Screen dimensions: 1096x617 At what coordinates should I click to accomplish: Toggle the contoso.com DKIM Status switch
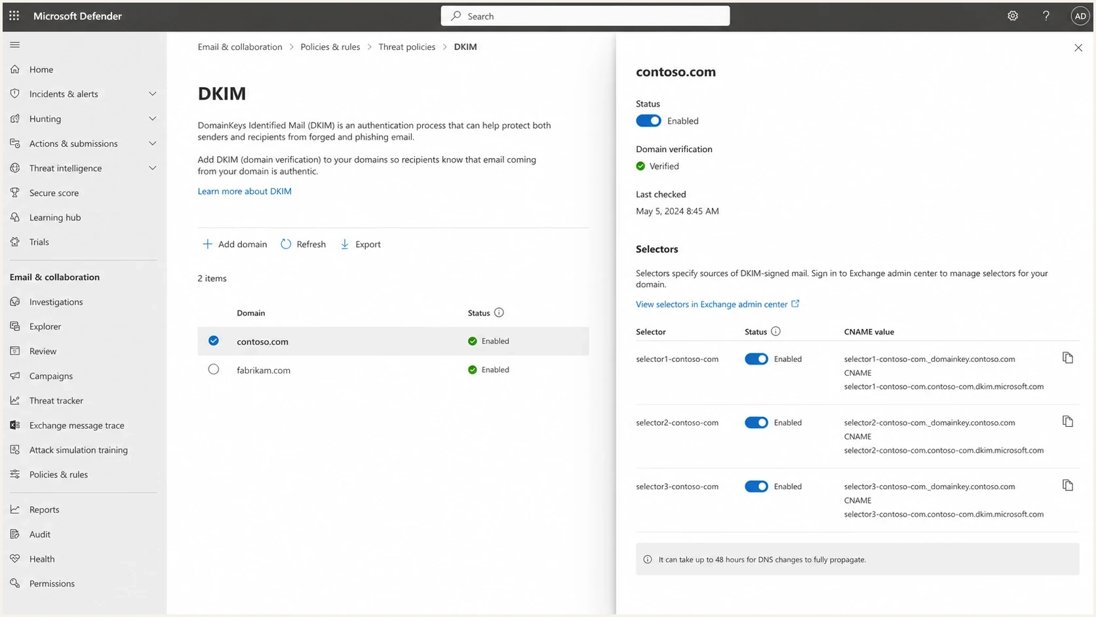pos(648,121)
